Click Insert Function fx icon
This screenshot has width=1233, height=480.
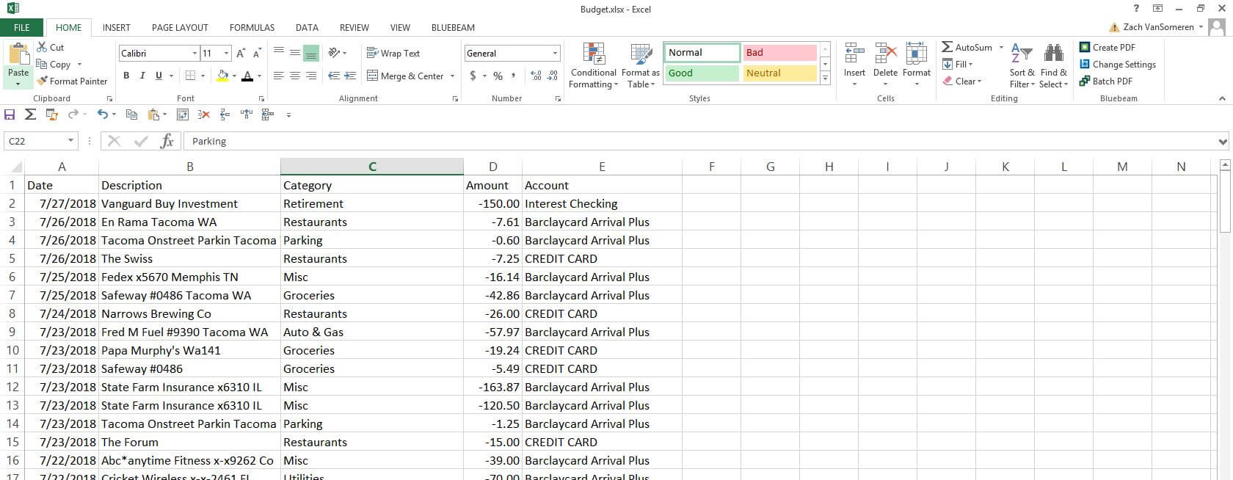click(167, 141)
